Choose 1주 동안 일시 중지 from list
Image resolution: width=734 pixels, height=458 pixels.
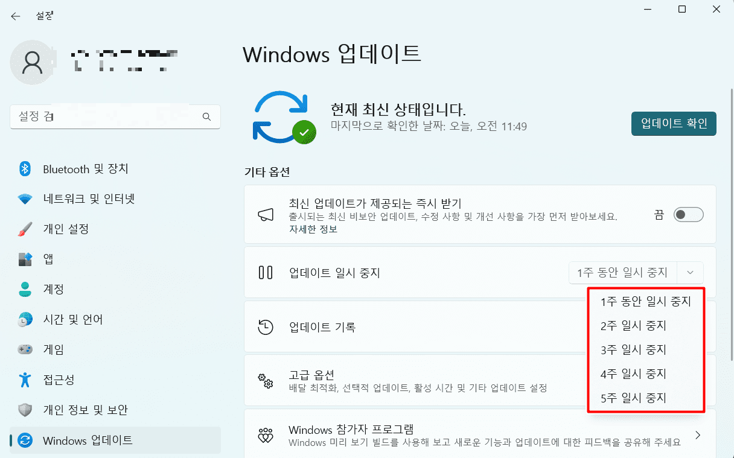point(646,301)
